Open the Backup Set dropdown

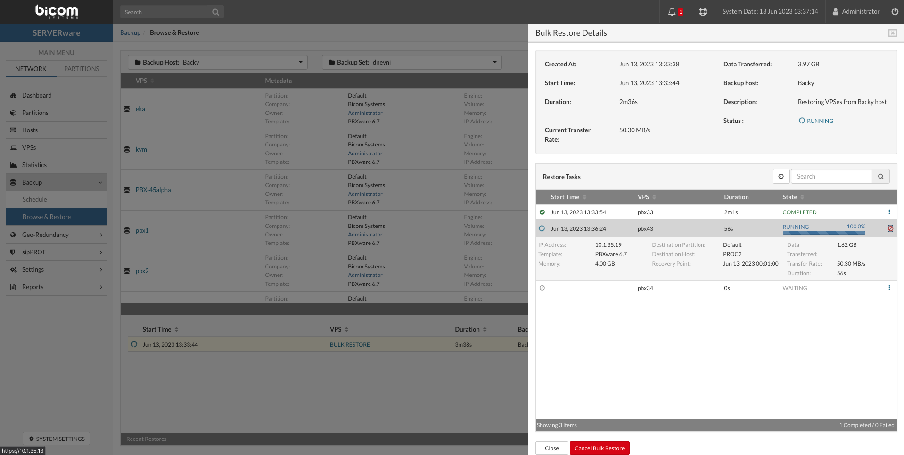412,63
